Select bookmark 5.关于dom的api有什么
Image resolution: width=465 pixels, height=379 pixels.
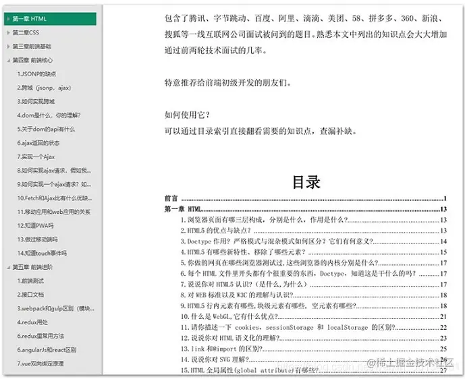(x=46, y=129)
